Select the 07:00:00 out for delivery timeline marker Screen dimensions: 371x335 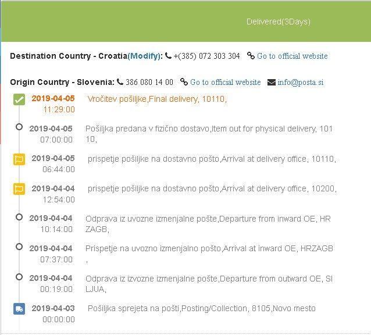19,127
